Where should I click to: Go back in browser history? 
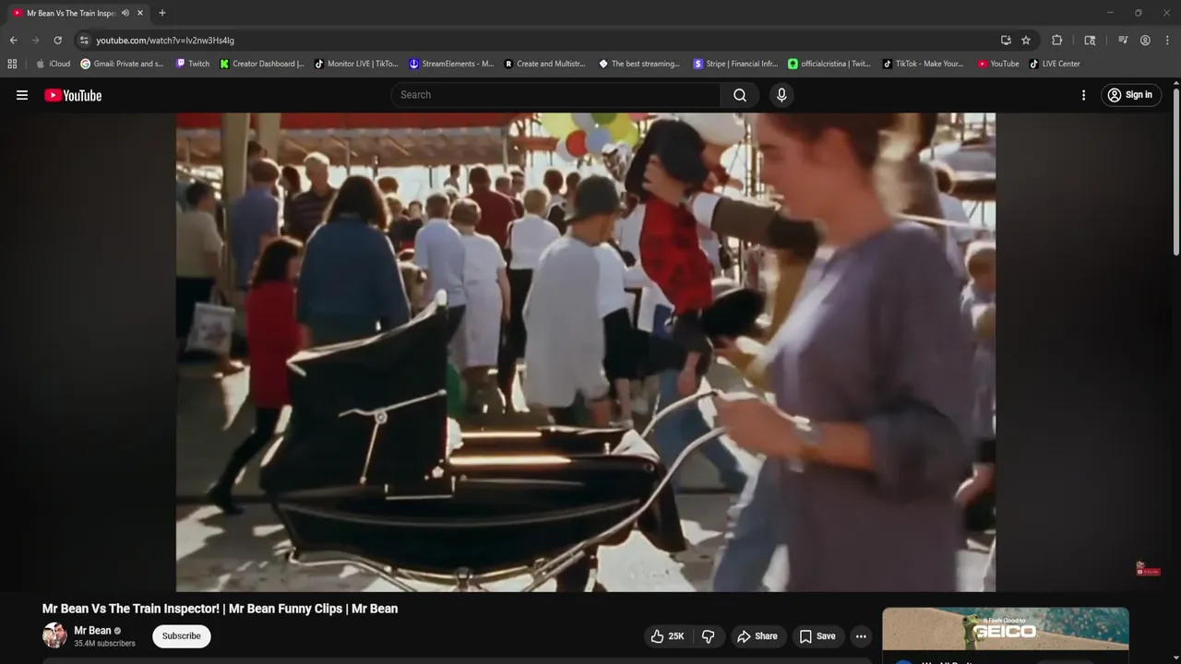click(13, 41)
